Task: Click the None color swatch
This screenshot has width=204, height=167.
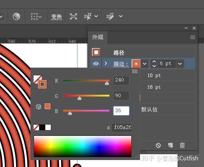Action: click(x=36, y=127)
